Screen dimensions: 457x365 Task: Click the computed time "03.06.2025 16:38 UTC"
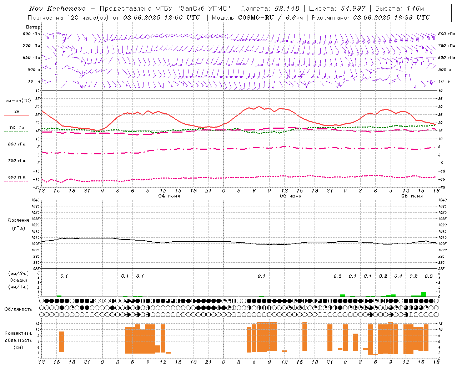(391, 17)
